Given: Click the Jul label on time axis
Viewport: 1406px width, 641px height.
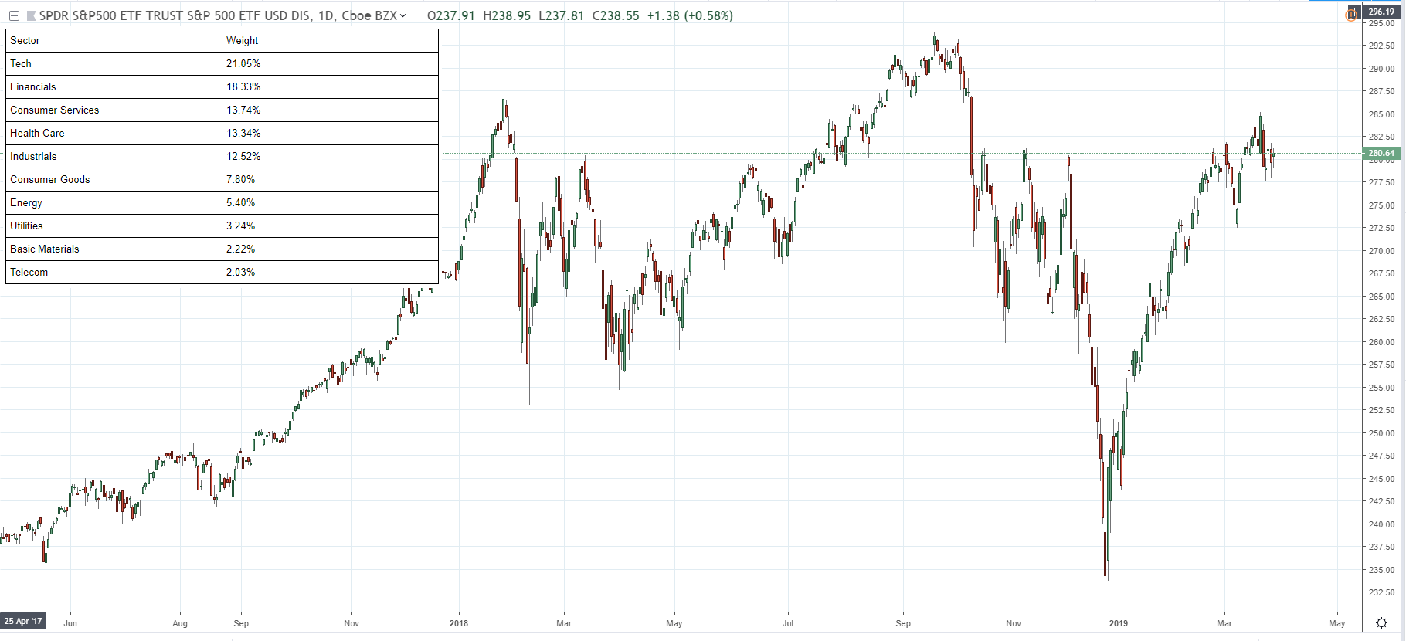Looking at the screenshot, I should point(788,623).
